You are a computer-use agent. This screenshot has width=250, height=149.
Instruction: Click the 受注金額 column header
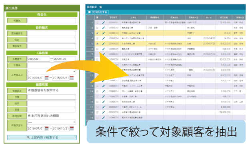224,17
